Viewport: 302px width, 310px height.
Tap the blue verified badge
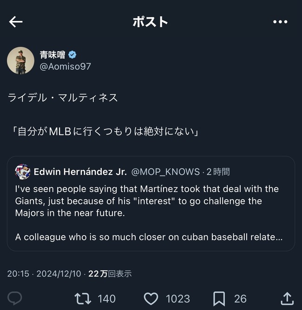click(x=72, y=55)
